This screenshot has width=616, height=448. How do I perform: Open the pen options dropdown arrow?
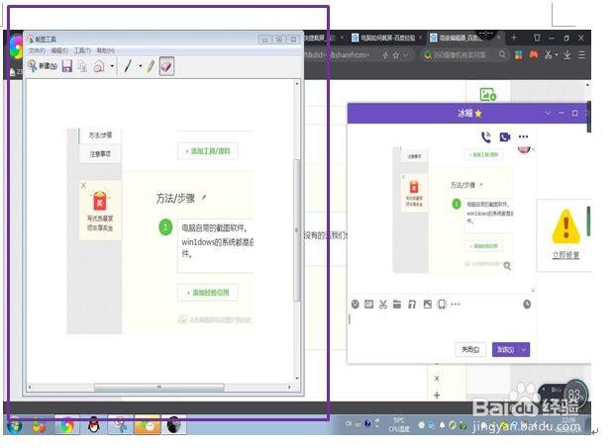pyautogui.click(x=141, y=66)
